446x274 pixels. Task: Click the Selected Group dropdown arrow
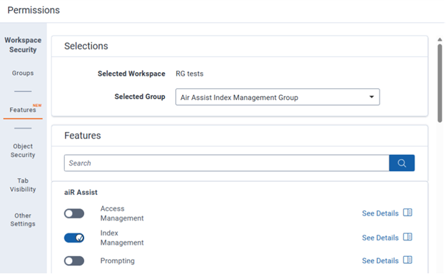[x=372, y=97]
